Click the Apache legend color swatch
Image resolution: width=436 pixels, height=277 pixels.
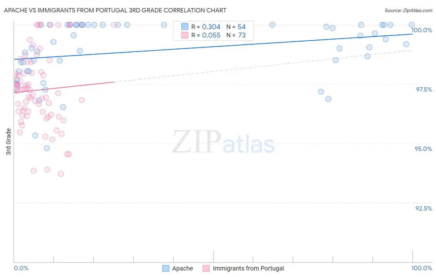coord(166,268)
